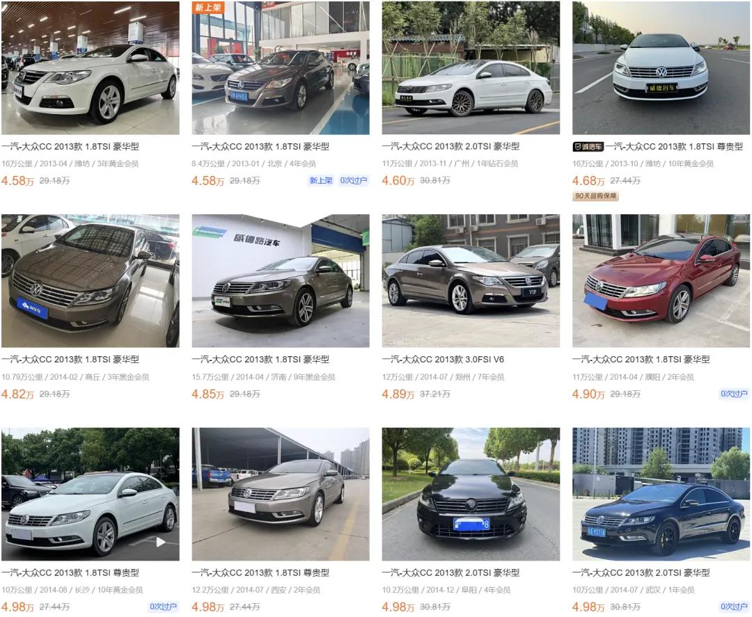Open the 2.0TSI 豪华型 listing from Guangzhou
The height and width of the screenshot is (617, 752).
pyautogui.click(x=451, y=147)
